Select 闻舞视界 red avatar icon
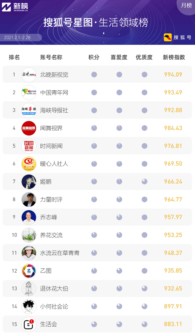This screenshot has height=335, width=195. pos(29,128)
